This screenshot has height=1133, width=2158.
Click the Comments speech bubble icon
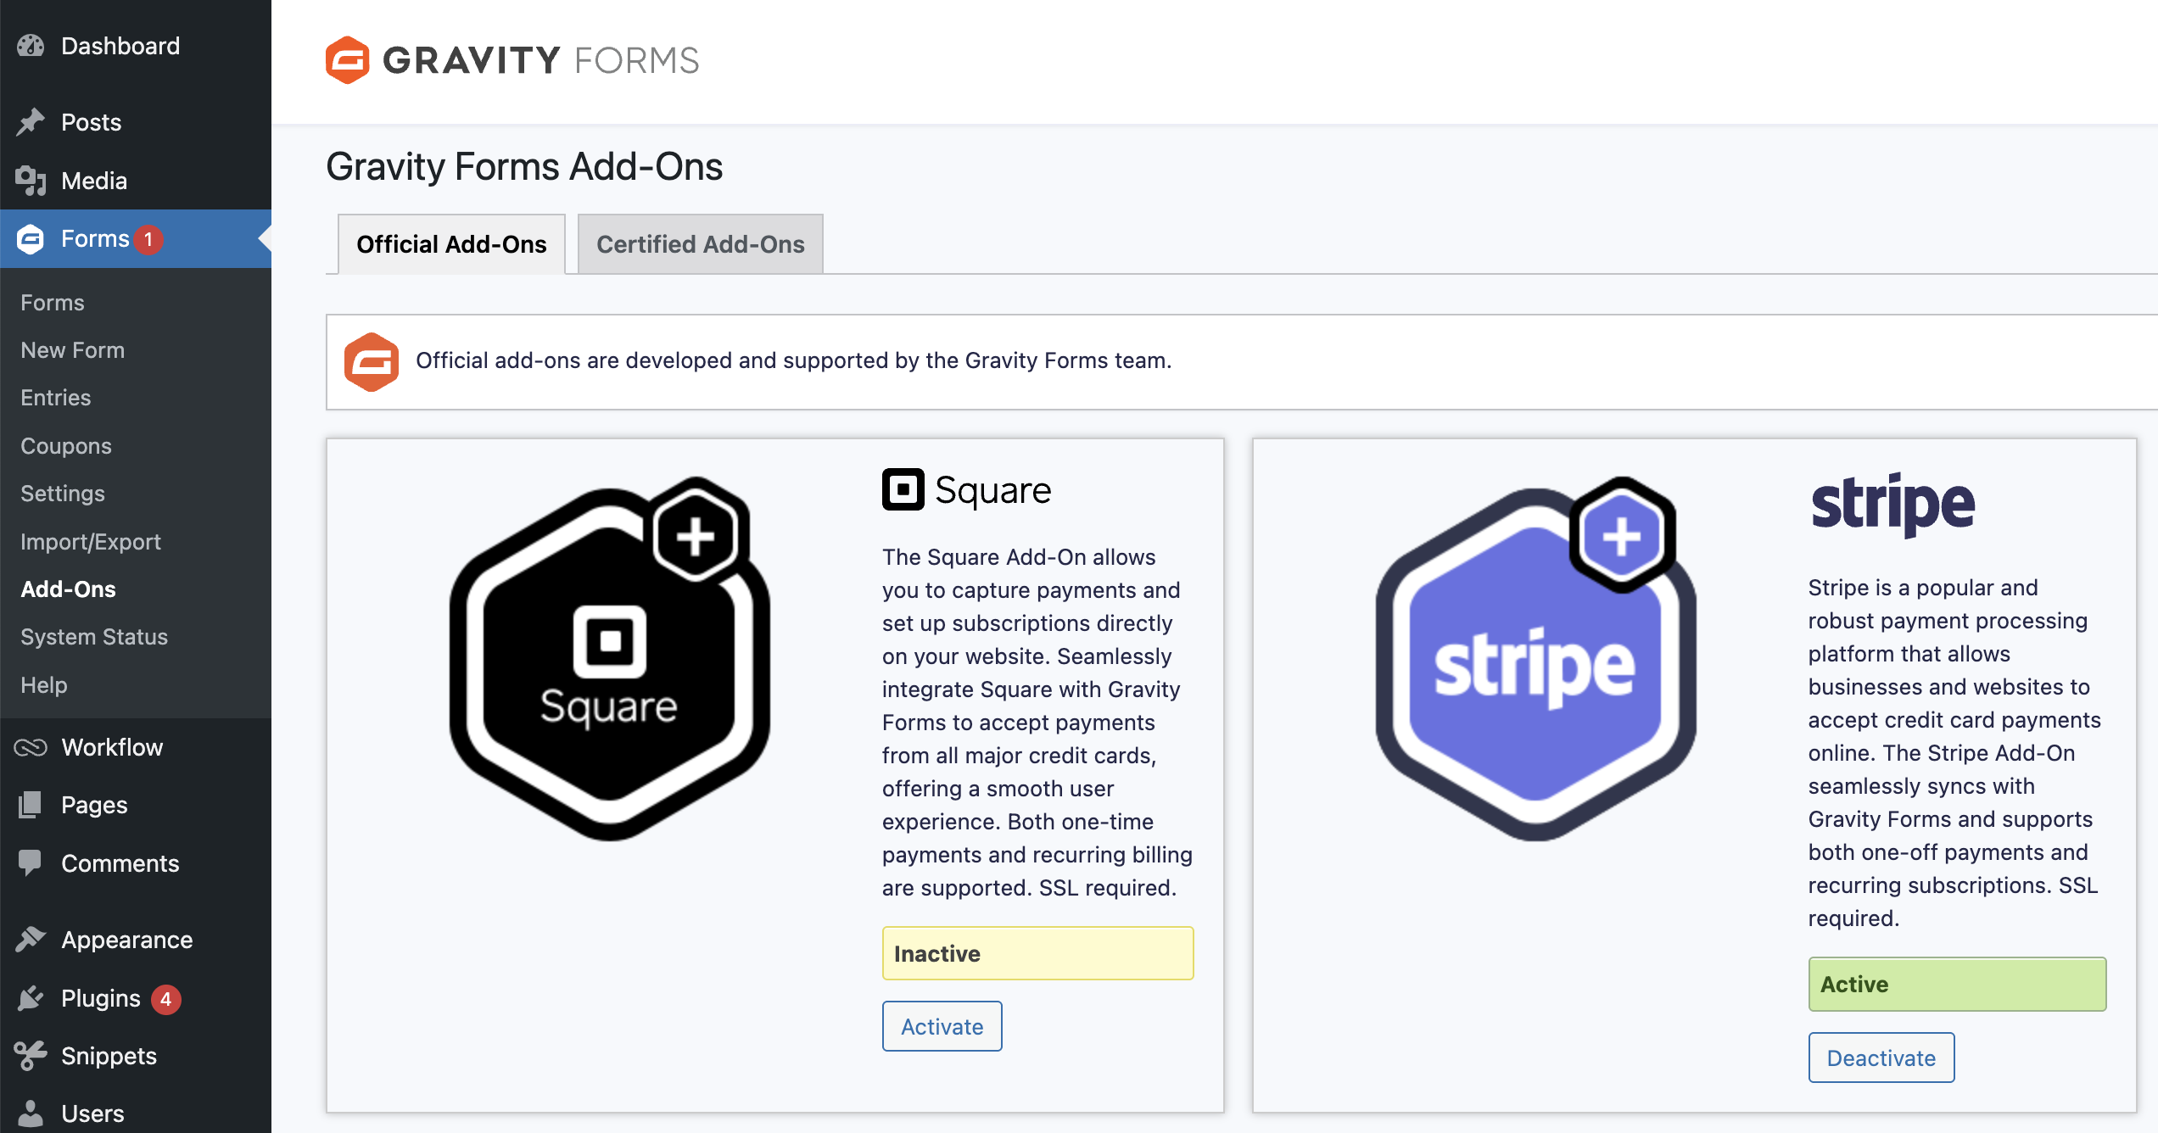point(31,863)
